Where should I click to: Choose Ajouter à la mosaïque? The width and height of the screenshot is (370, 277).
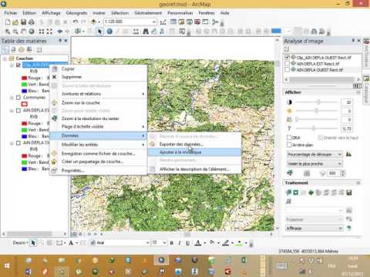click(x=194, y=152)
